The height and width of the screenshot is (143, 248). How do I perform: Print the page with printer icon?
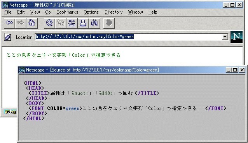pos(83,23)
